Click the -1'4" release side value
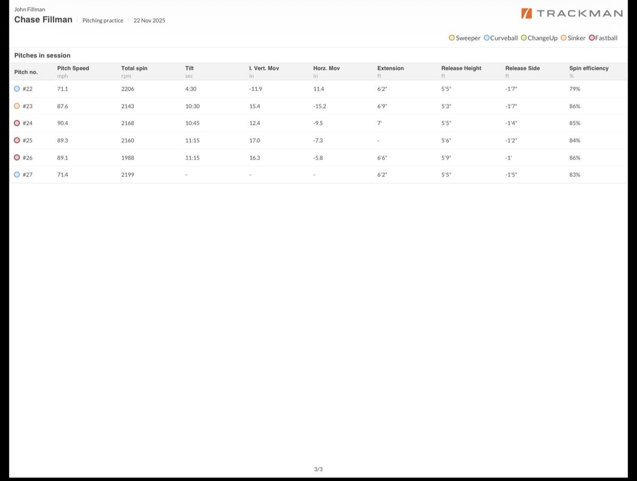Viewport: 637px width, 481px height. 511,123
